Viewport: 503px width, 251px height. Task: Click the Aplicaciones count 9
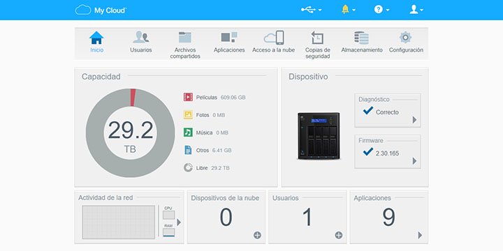(x=388, y=217)
